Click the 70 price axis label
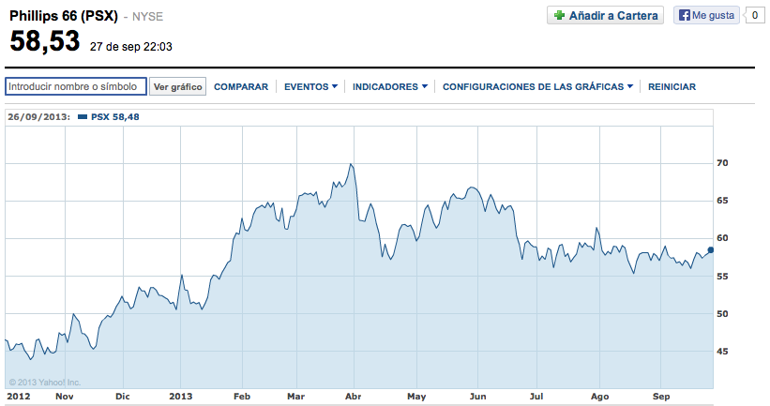770x406 pixels. point(722,163)
